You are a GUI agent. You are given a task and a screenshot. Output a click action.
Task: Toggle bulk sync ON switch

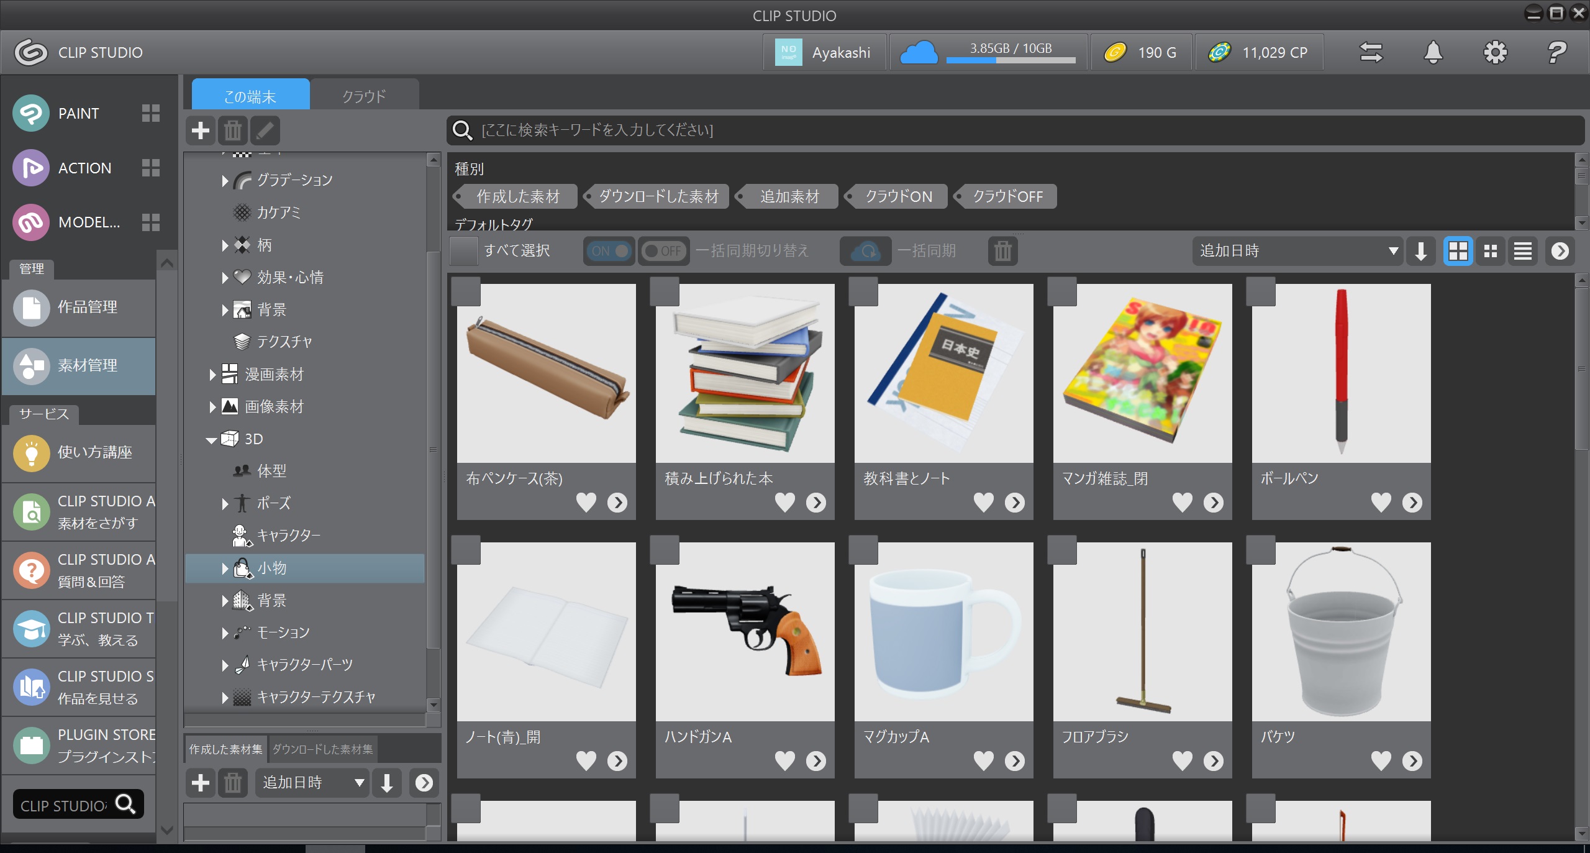[609, 251]
